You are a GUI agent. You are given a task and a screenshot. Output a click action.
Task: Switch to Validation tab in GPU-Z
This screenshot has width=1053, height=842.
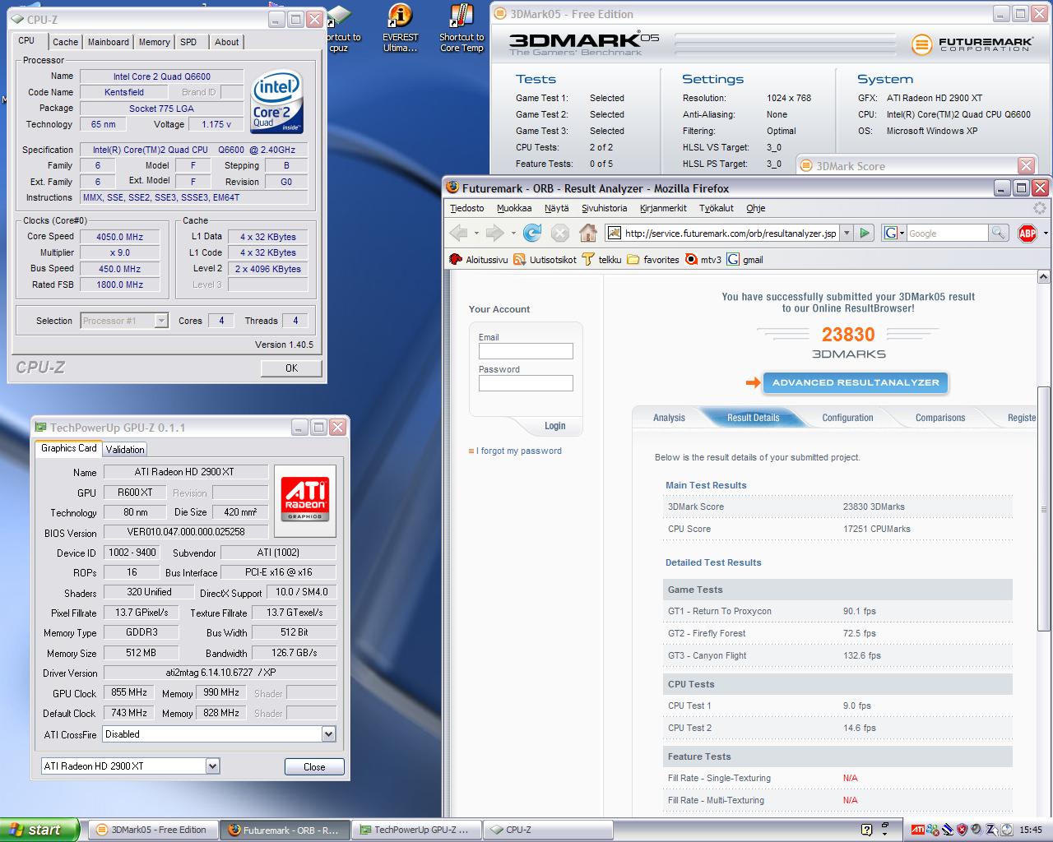tap(125, 449)
